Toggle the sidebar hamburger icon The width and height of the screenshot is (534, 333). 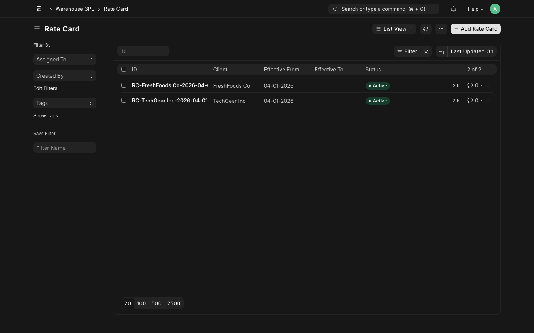(x=37, y=29)
